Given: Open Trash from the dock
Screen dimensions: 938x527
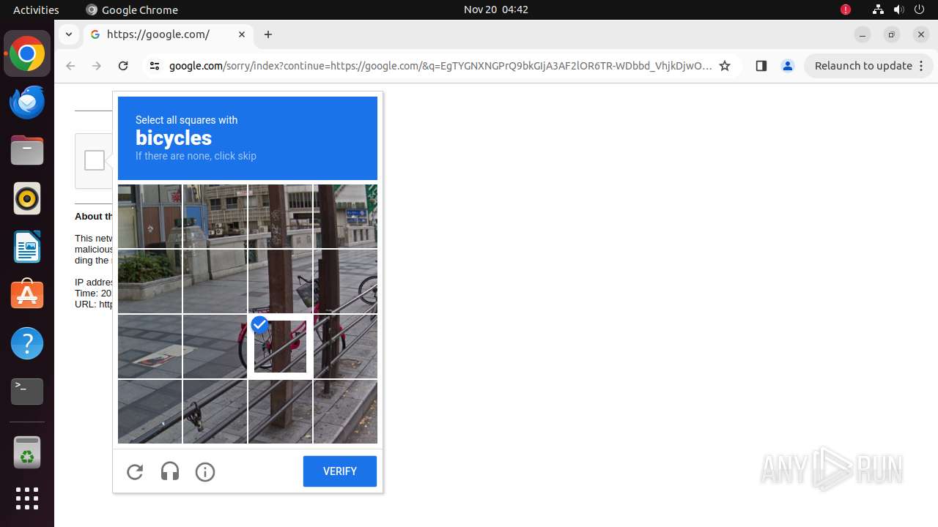Looking at the screenshot, I should [27, 452].
